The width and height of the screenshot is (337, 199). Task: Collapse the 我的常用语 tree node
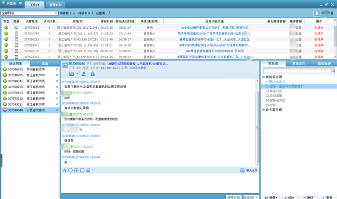point(263,77)
